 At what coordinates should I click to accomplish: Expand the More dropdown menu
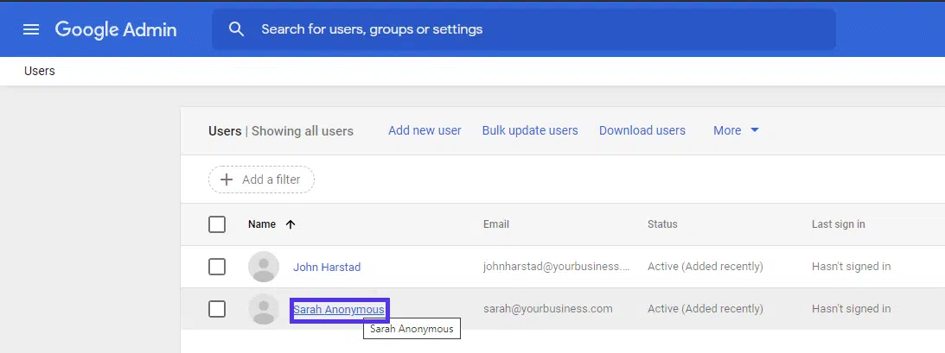point(727,130)
